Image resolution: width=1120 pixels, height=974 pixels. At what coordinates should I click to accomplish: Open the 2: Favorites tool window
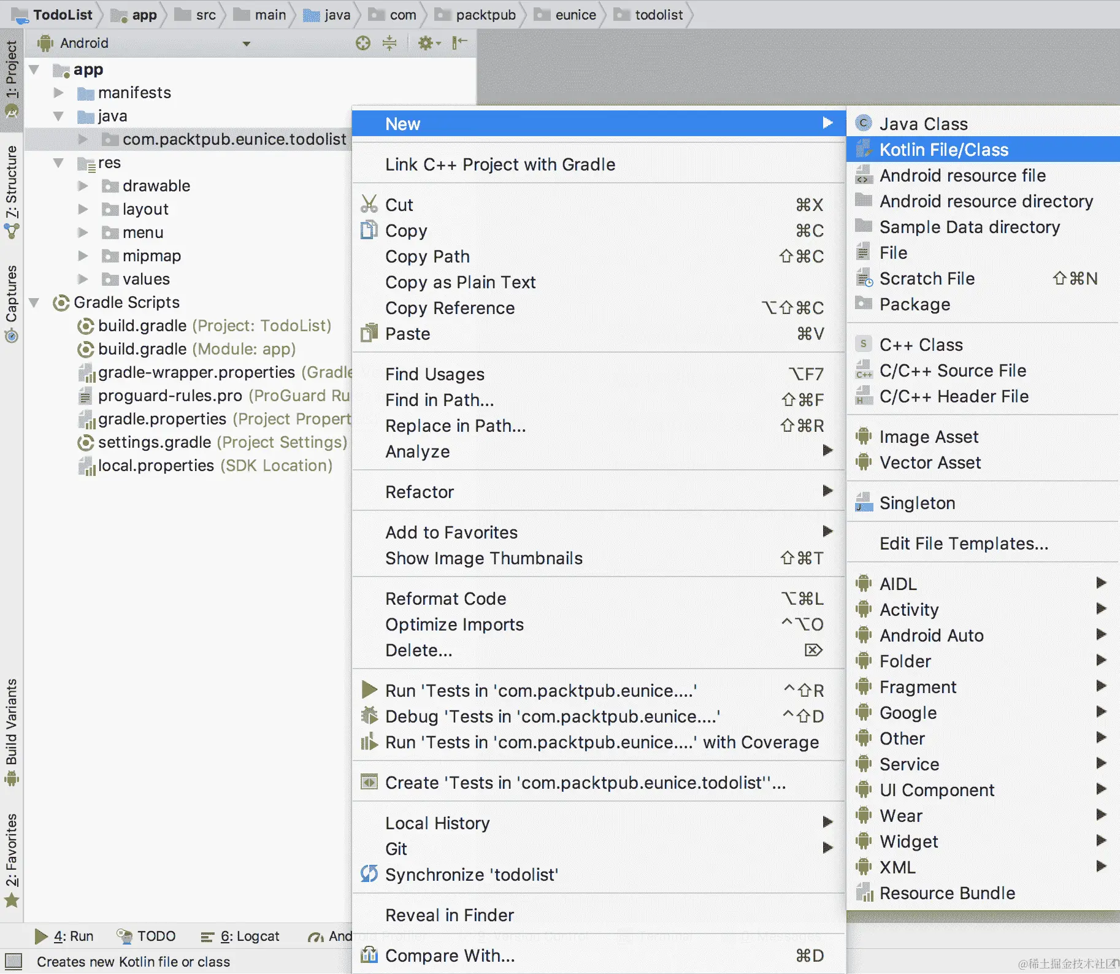[12, 860]
